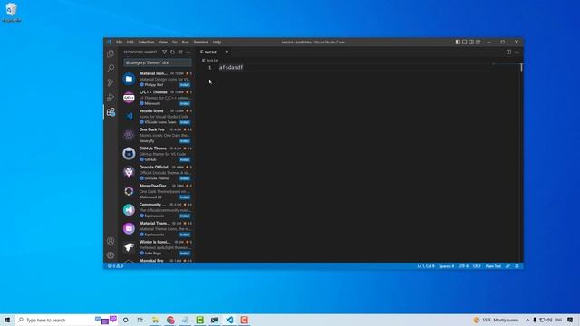Change line ending via CRLF status
580x326 pixels.
click(x=477, y=266)
